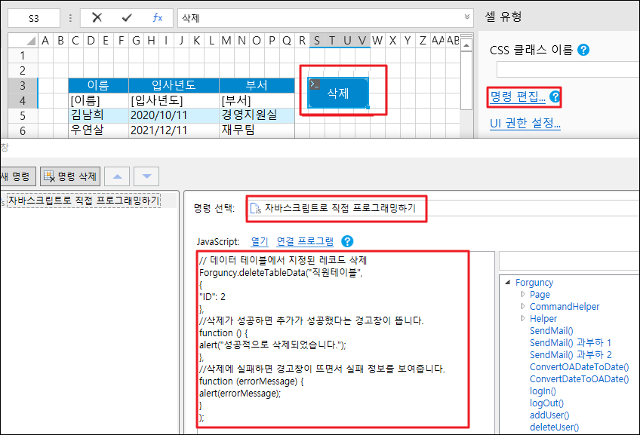
Task: Expand the CommandHelper tree node
Action: click(523, 307)
